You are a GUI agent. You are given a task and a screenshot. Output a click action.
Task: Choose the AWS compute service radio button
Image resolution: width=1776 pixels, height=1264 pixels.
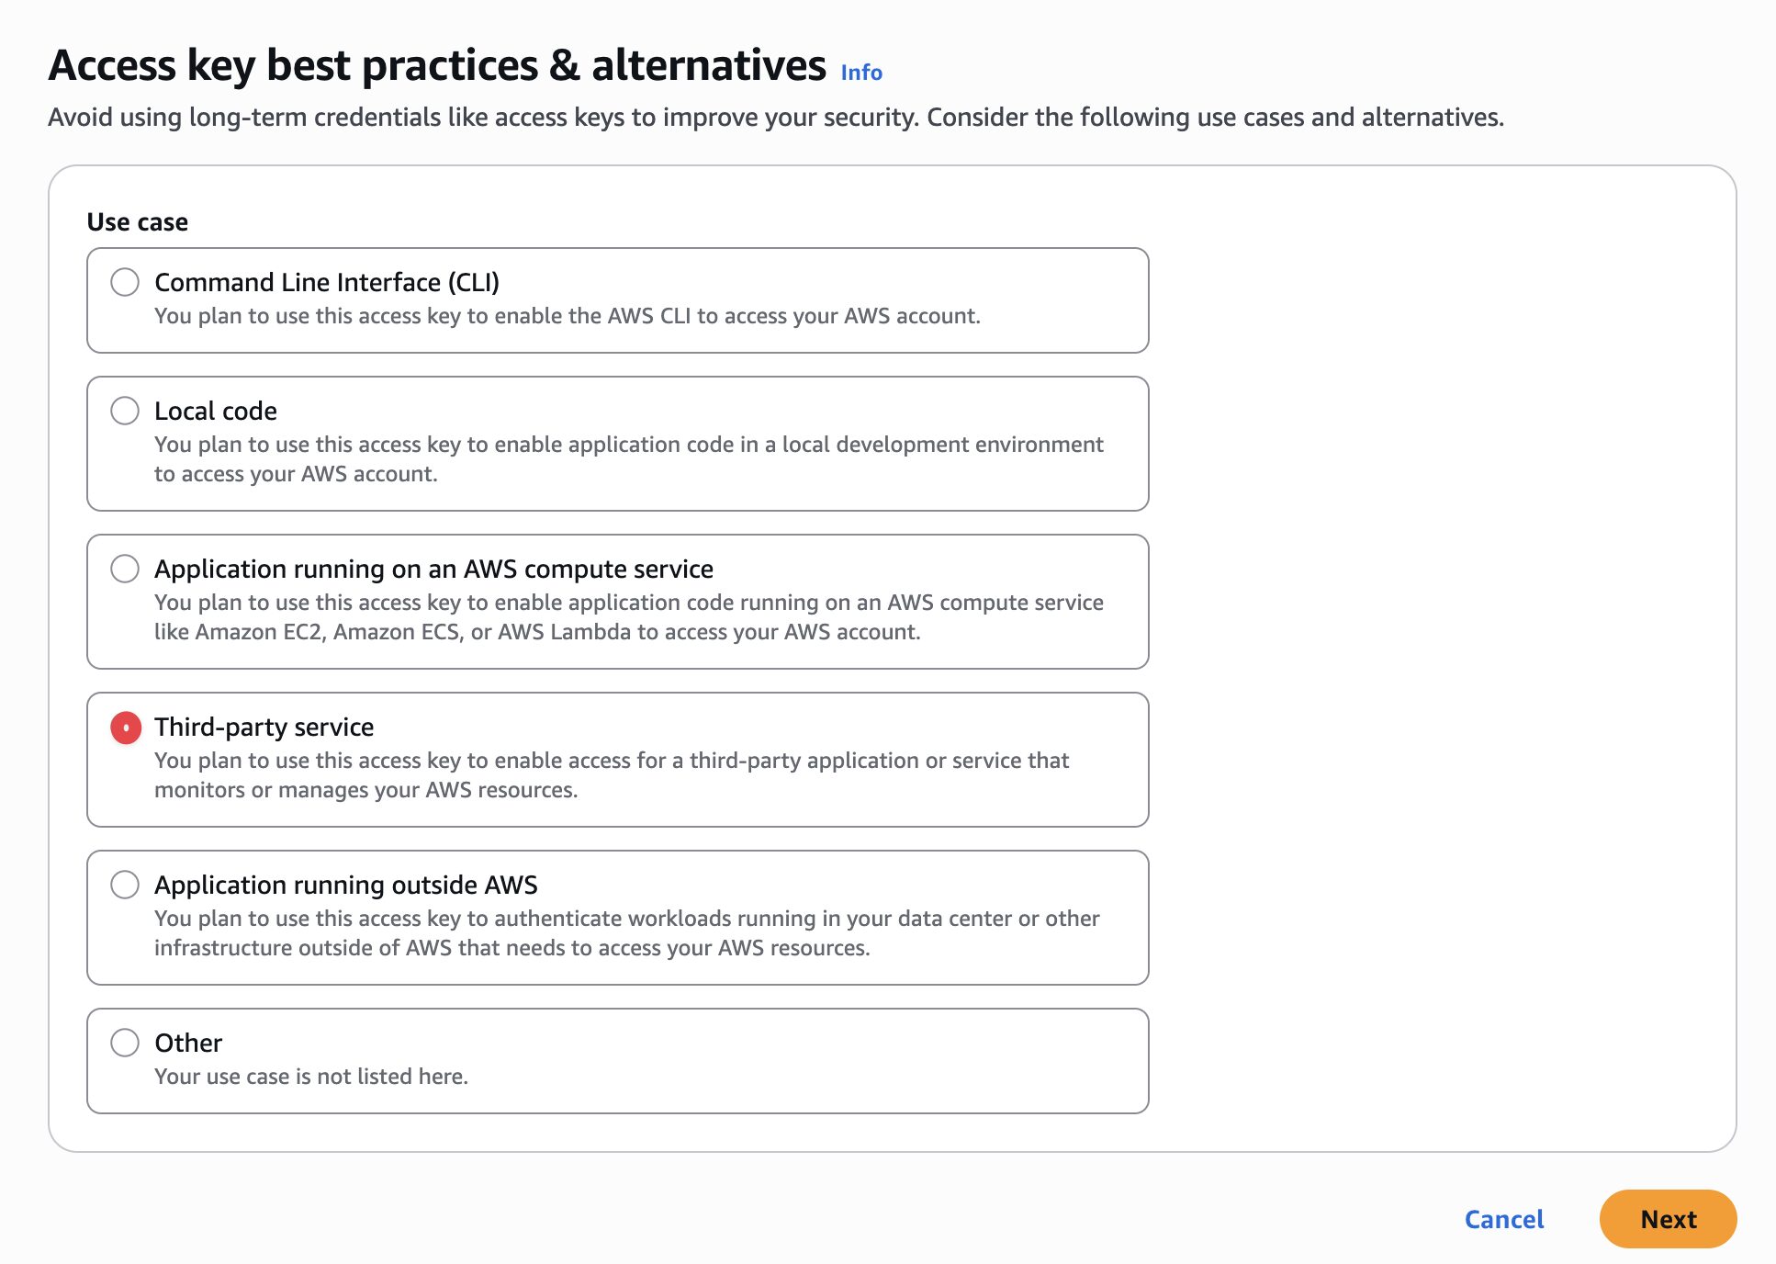(125, 569)
